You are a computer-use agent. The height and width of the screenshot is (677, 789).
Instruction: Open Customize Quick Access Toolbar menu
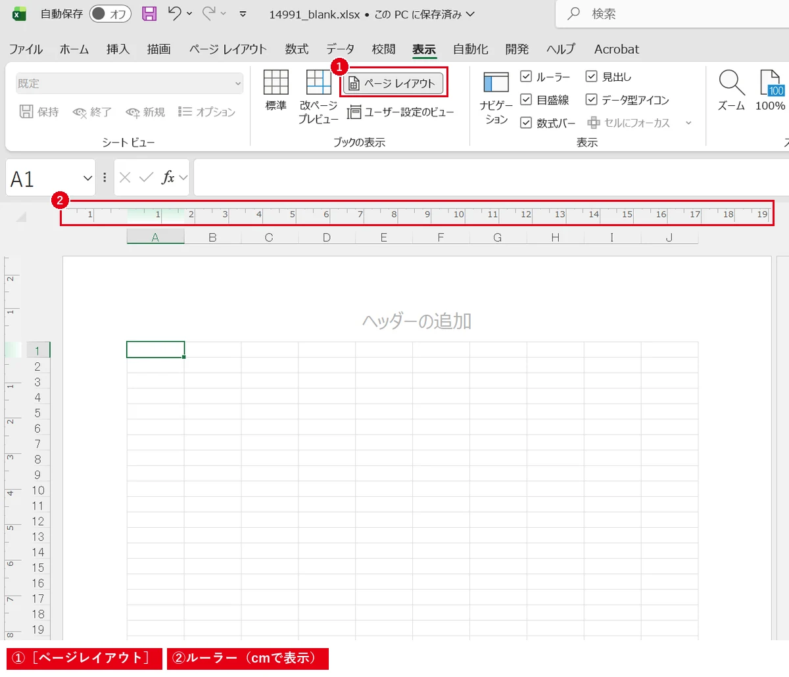pos(243,14)
